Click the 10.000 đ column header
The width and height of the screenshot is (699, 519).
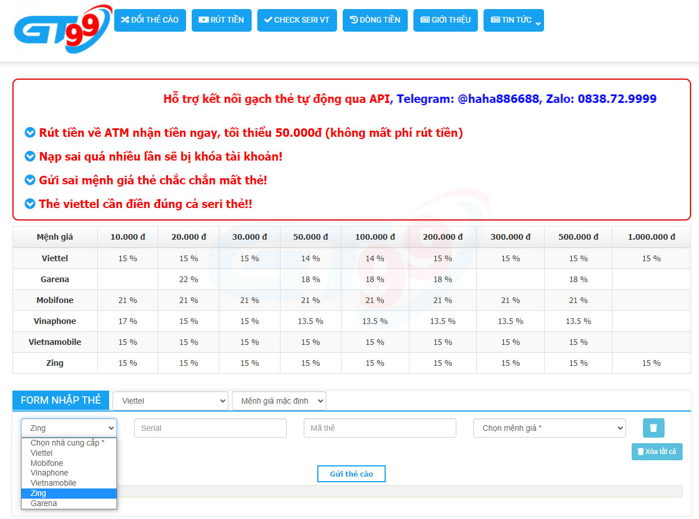(x=128, y=237)
